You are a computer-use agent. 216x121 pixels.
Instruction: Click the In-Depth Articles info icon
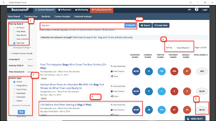click(x=31, y=53)
